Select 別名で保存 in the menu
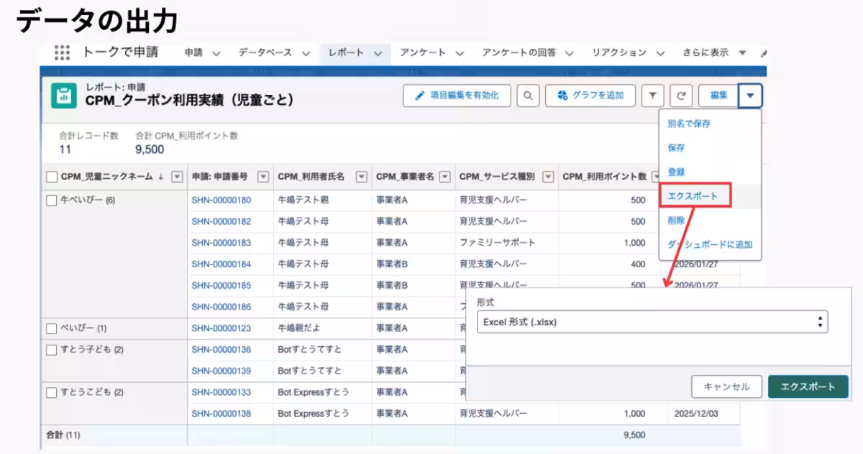 point(689,124)
